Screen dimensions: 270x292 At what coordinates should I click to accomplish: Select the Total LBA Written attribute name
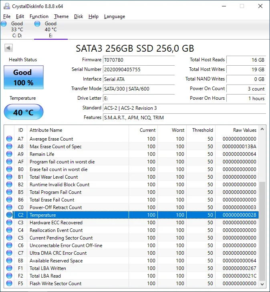pos(48,268)
